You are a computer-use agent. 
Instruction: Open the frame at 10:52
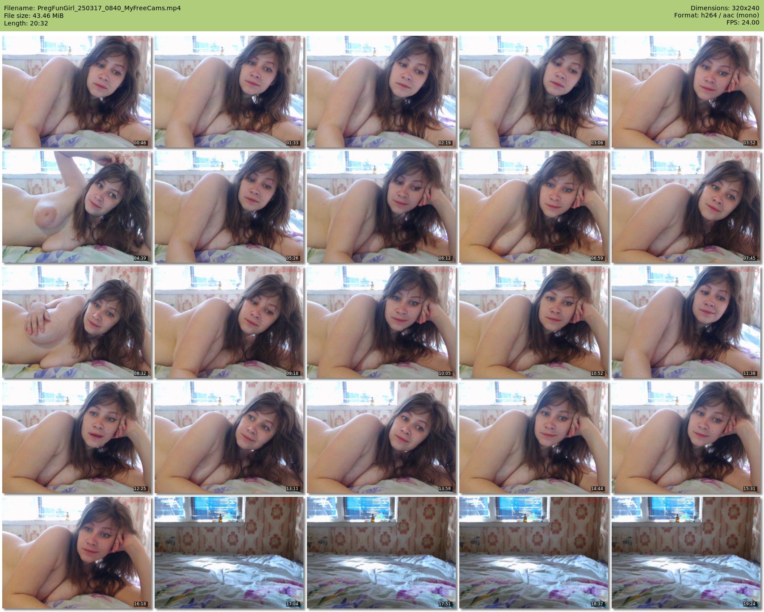click(534, 322)
